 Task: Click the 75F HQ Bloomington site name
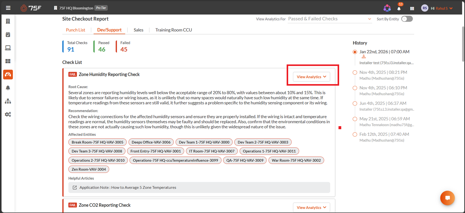(x=76, y=8)
